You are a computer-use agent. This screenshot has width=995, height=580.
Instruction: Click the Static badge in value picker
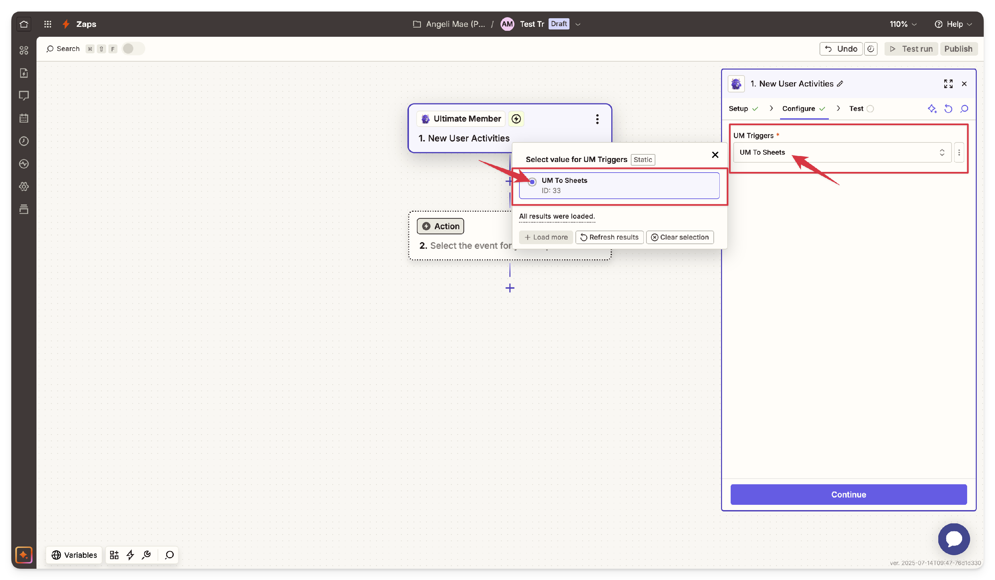[x=642, y=159]
